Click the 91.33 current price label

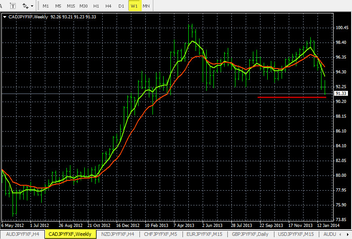click(341, 94)
